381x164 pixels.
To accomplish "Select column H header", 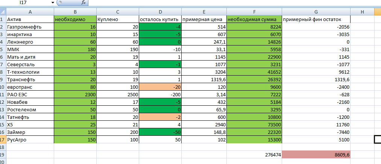I will pos(362,12).
